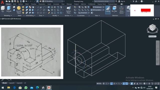Open the Insert ribbon tab
160x90 pixels.
(49, 4)
